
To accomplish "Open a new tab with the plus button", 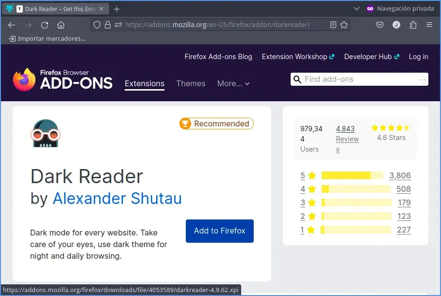I will [117, 9].
